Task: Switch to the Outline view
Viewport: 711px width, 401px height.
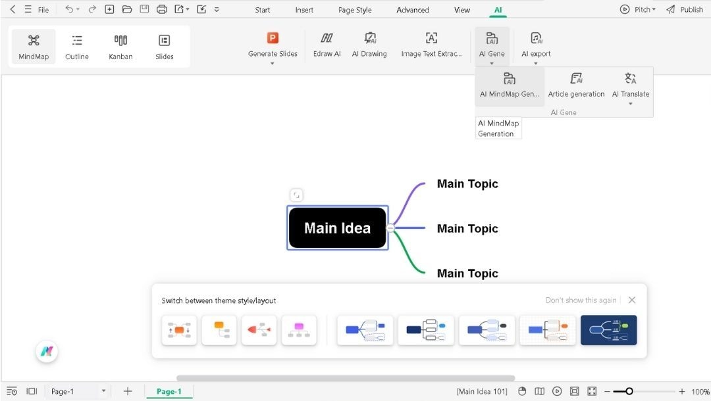Action: [76, 45]
